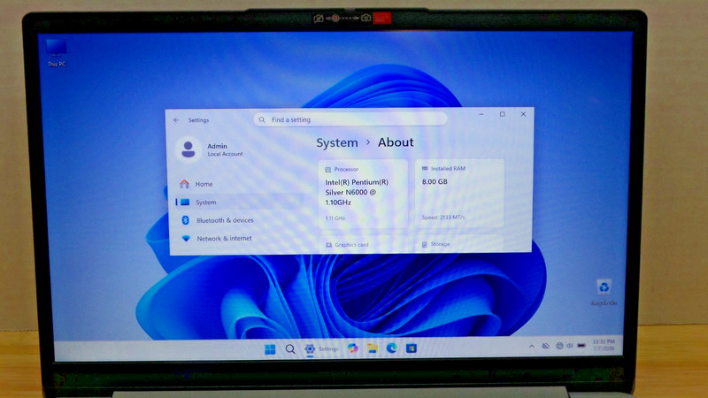Expand the hidden system tray icons chevron

pos(532,346)
